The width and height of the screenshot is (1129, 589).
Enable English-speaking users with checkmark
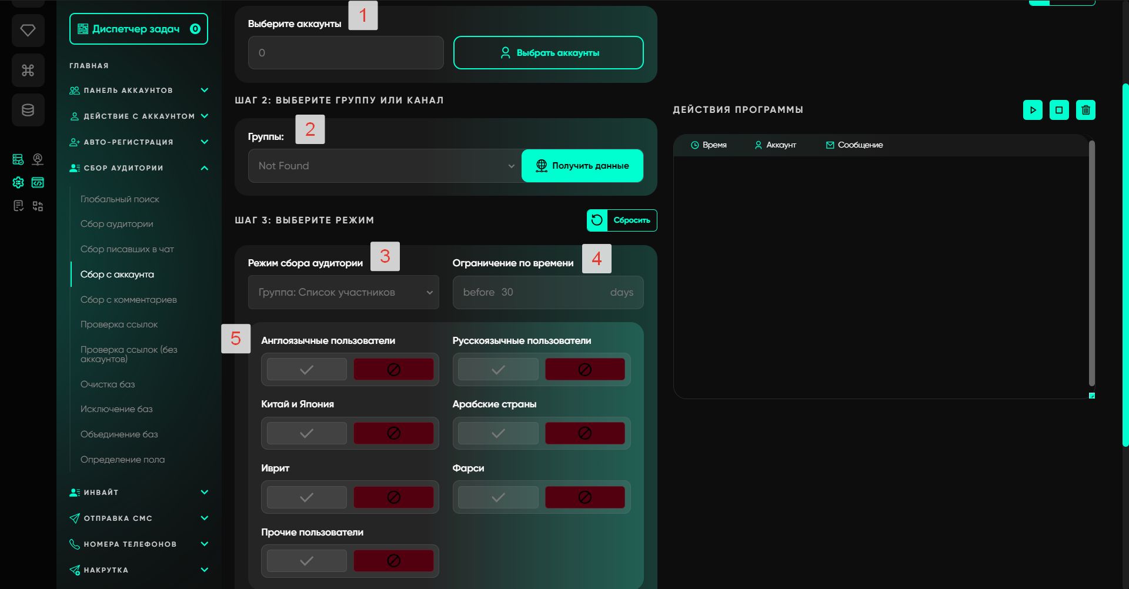(306, 370)
